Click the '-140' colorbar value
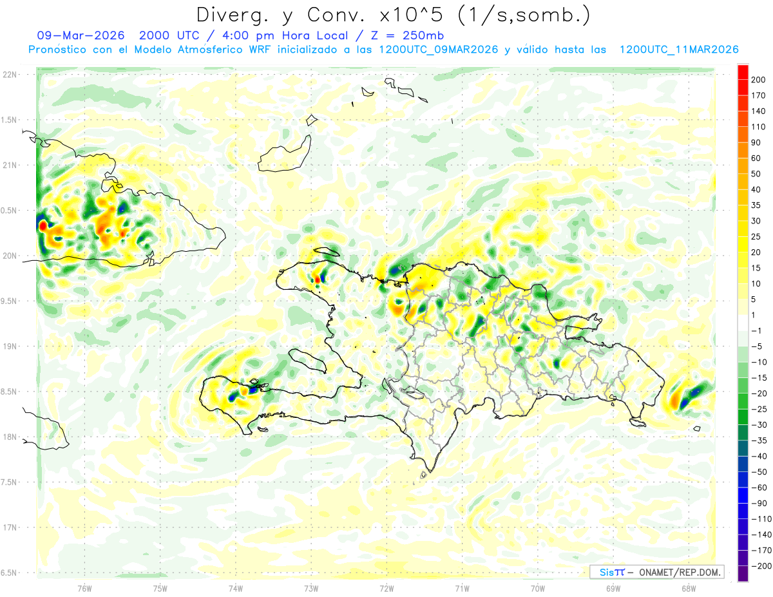The height and width of the screenshot is (597, 773). coord(763,535)
